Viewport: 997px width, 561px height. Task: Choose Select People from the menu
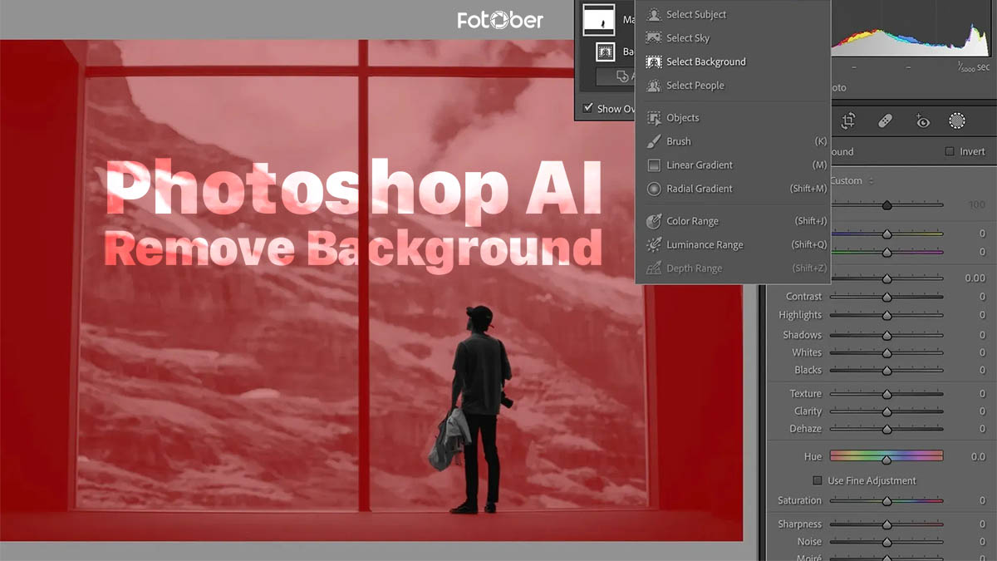pos(695,86)
